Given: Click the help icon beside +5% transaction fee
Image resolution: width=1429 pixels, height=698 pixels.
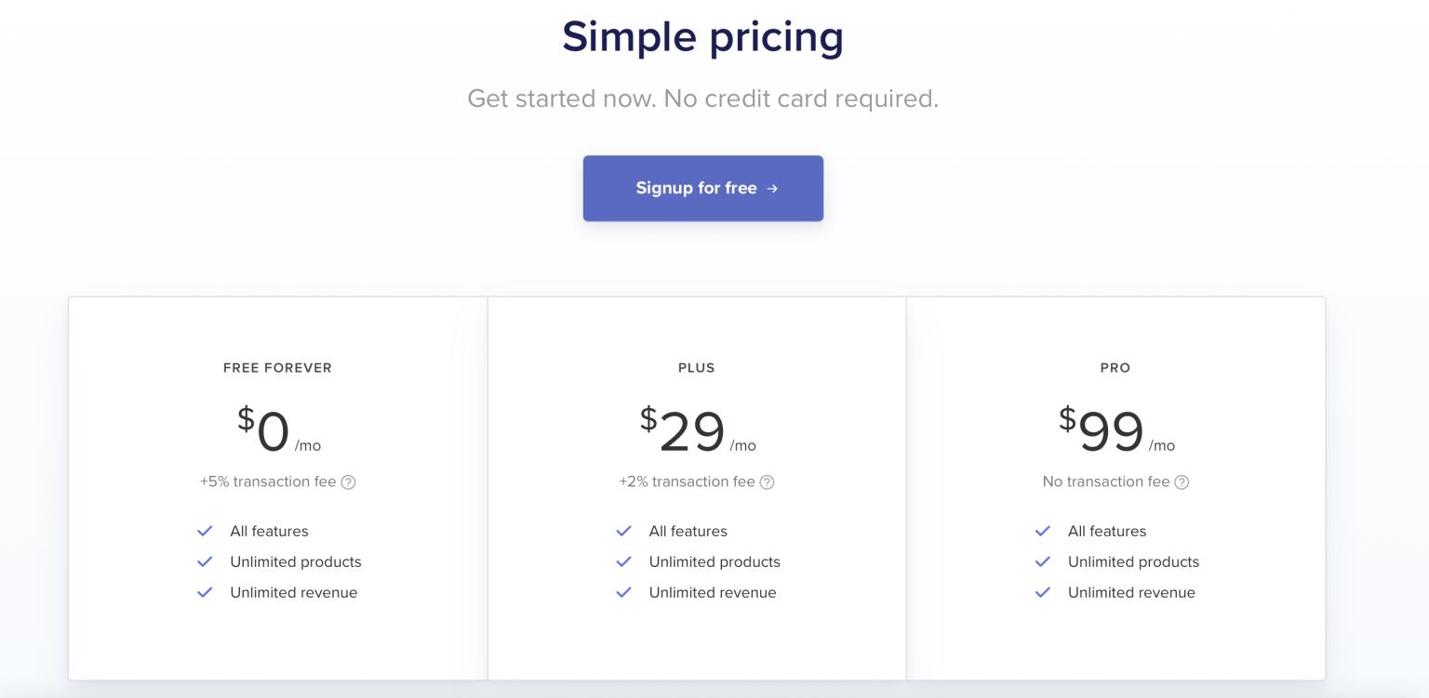Looking at the screenshot, I should click(350, 481).
